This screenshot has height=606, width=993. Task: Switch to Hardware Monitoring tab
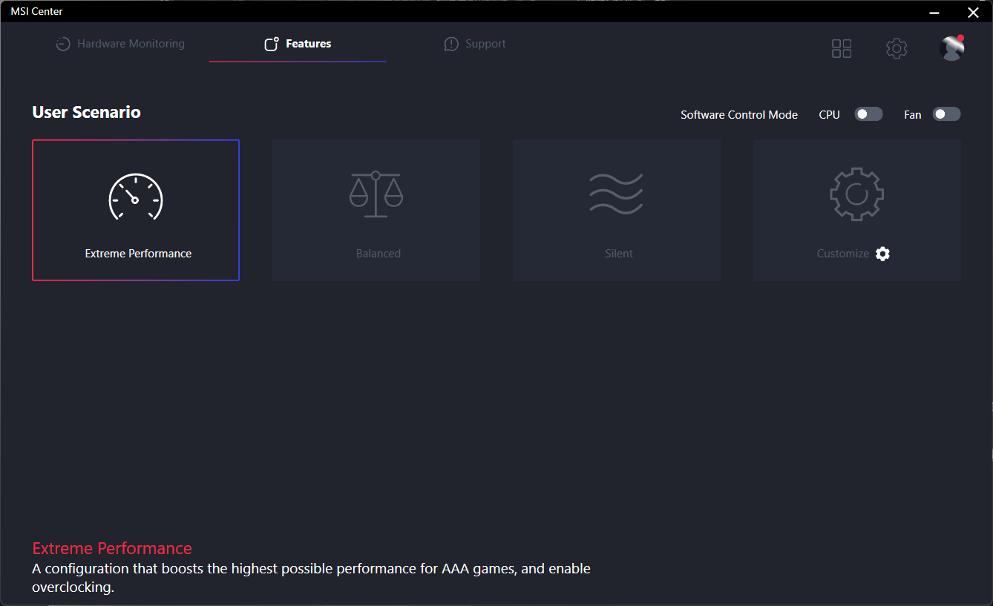[x=120, y=44]
